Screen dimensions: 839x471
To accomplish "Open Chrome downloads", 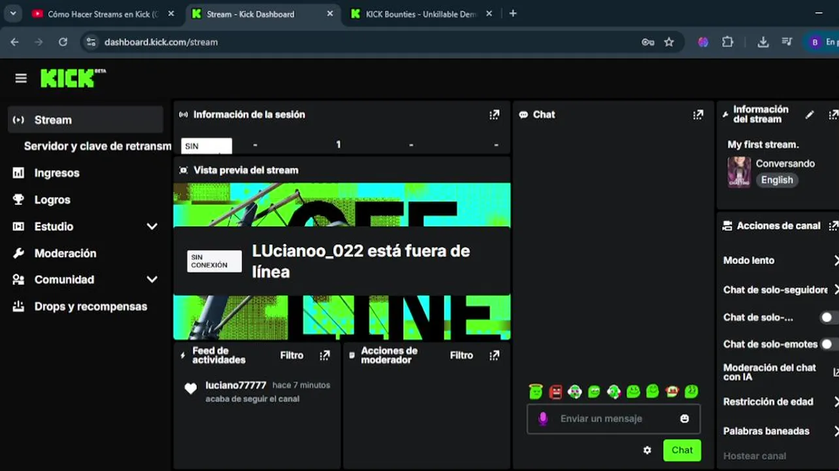I will click(x=763, y=42).
